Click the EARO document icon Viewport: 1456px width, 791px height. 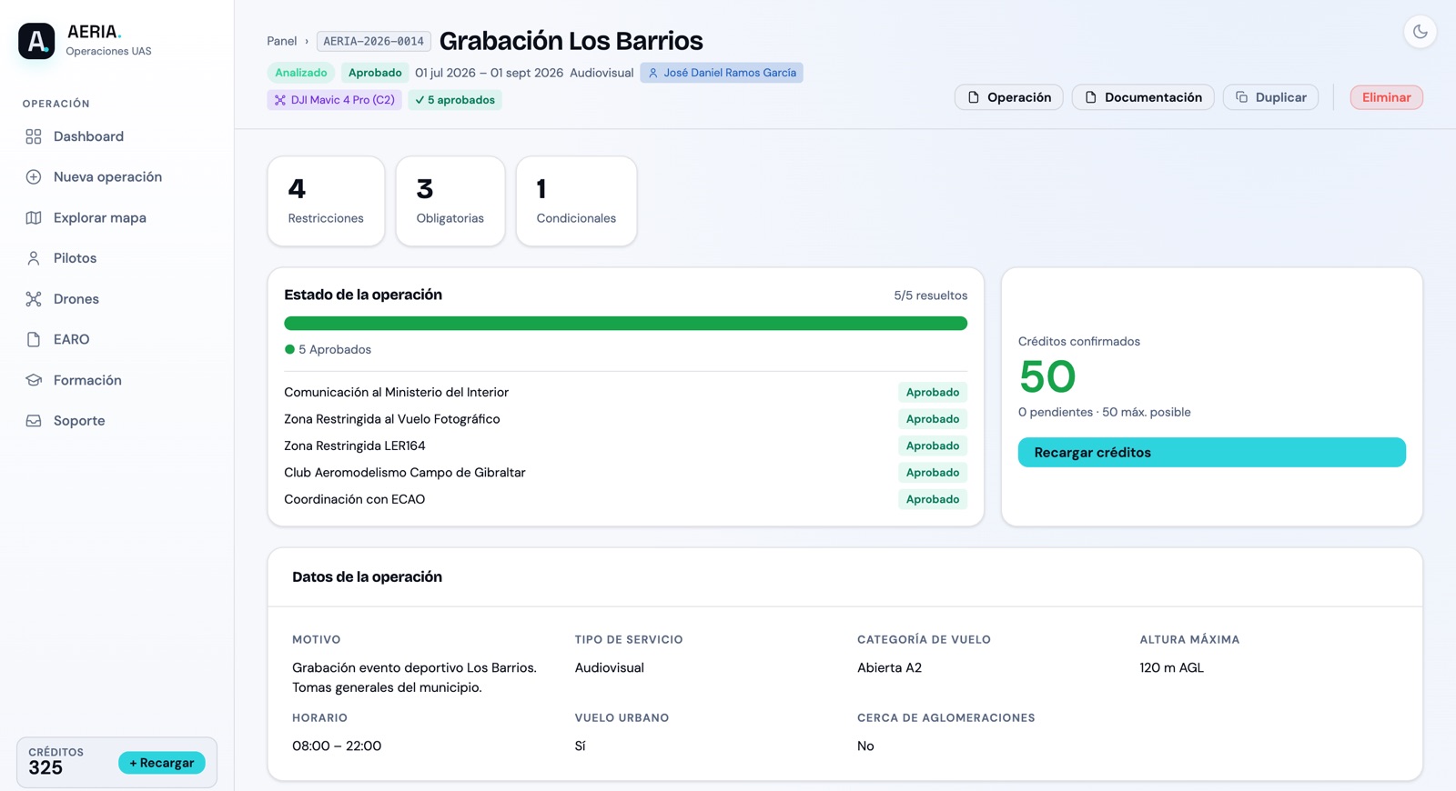(x=34, y=339)
